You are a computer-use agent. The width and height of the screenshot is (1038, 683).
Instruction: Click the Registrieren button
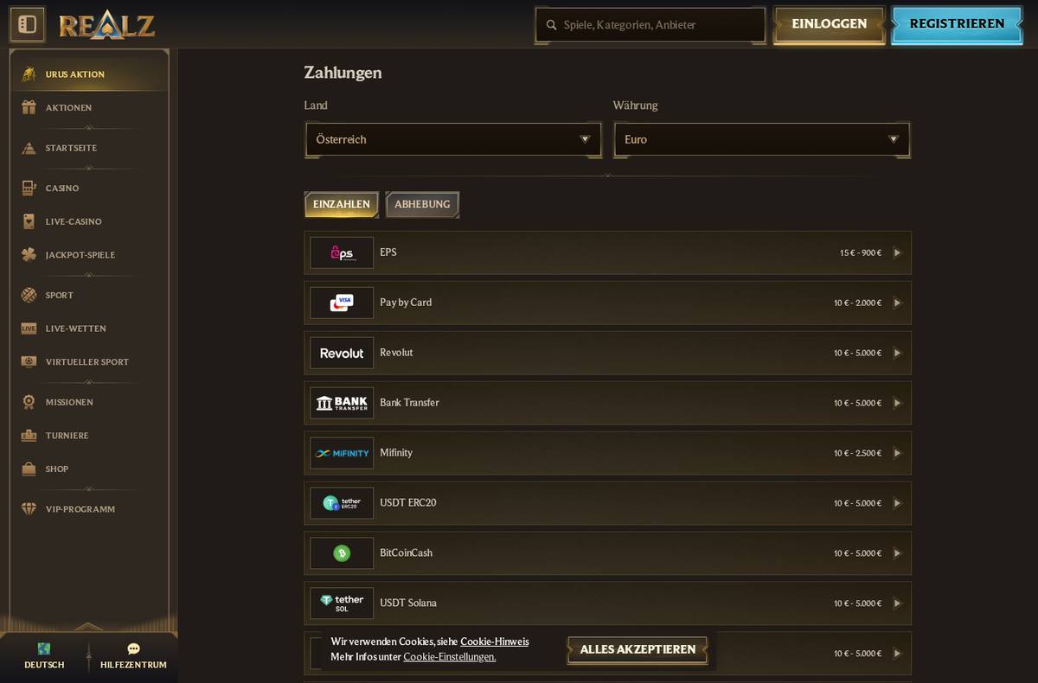957,24
